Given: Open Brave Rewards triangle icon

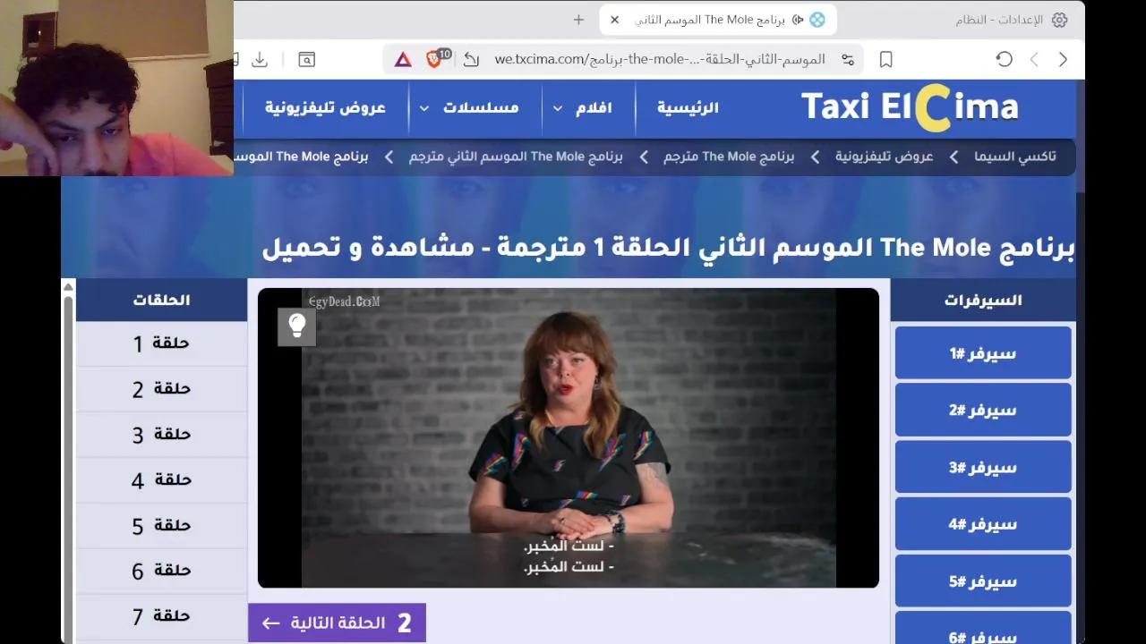Looking at the screenshot, I should point(403,60).
